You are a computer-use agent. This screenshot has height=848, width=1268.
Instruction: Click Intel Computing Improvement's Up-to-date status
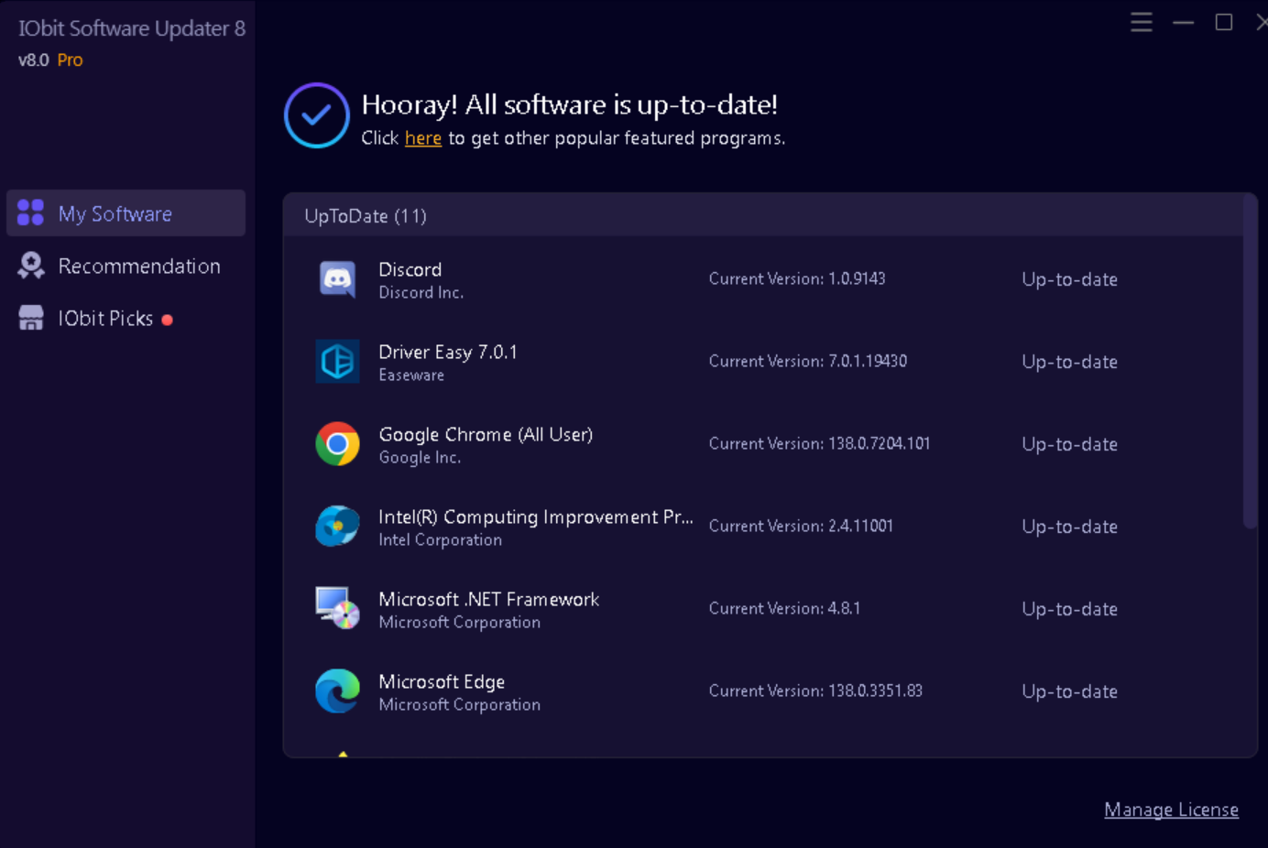coord(1069,527)
